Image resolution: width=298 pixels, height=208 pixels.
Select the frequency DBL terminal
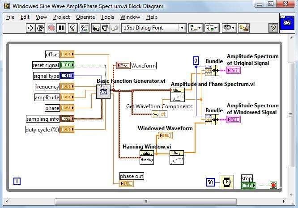click(x=67, y=86)
